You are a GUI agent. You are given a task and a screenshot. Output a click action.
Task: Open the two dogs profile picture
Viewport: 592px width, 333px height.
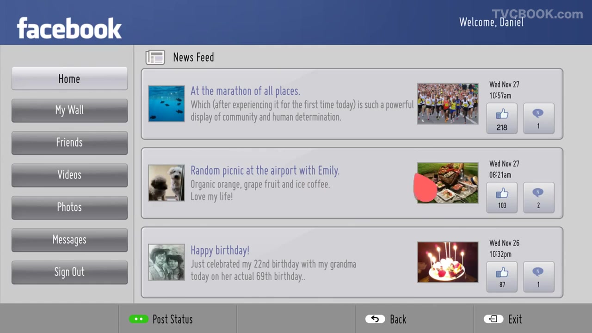(166, 183)
